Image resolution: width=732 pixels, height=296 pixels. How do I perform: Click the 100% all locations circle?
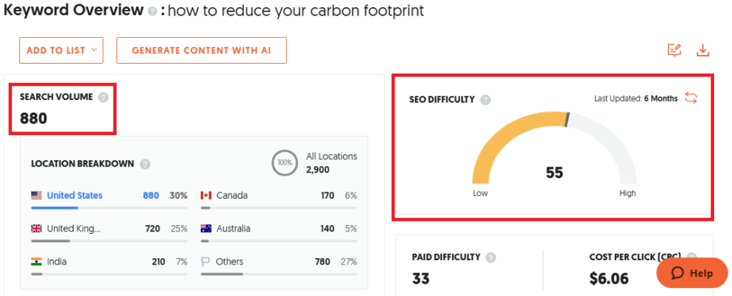[285, 162]
